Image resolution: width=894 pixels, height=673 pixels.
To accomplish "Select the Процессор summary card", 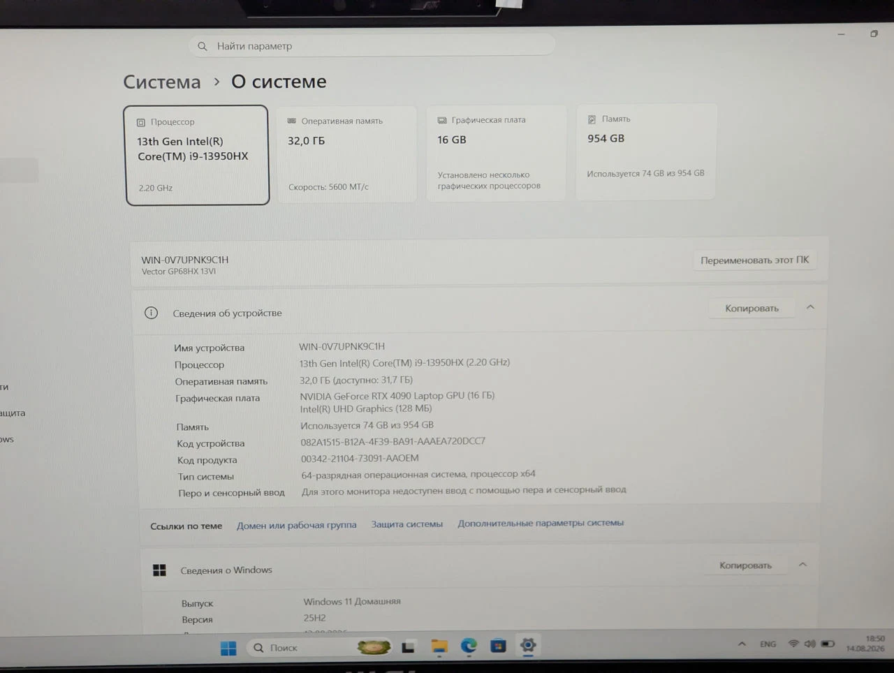I will coord(197,155).
